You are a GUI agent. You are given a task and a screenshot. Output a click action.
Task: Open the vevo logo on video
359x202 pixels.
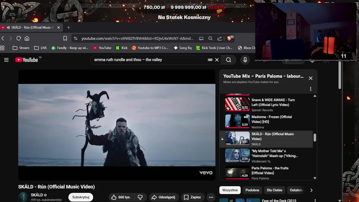206,173
